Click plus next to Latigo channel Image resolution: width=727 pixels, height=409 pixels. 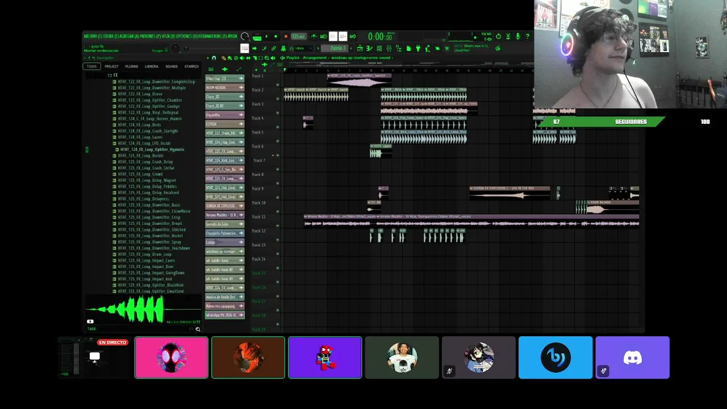pos(241,242)
